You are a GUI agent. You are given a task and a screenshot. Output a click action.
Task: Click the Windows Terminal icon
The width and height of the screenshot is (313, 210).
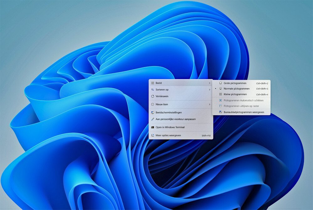point(153,127)
